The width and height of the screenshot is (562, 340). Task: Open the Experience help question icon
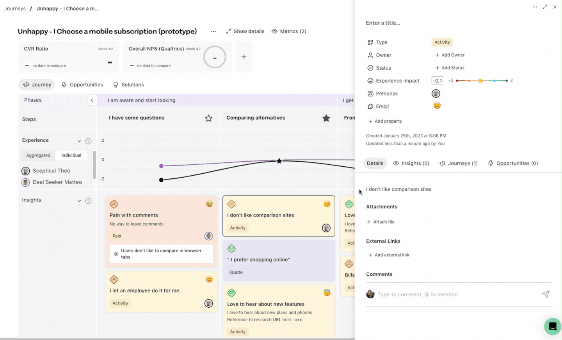coord(88,141)
